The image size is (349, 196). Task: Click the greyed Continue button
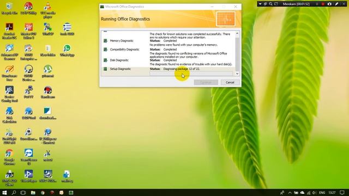point(206,82)
